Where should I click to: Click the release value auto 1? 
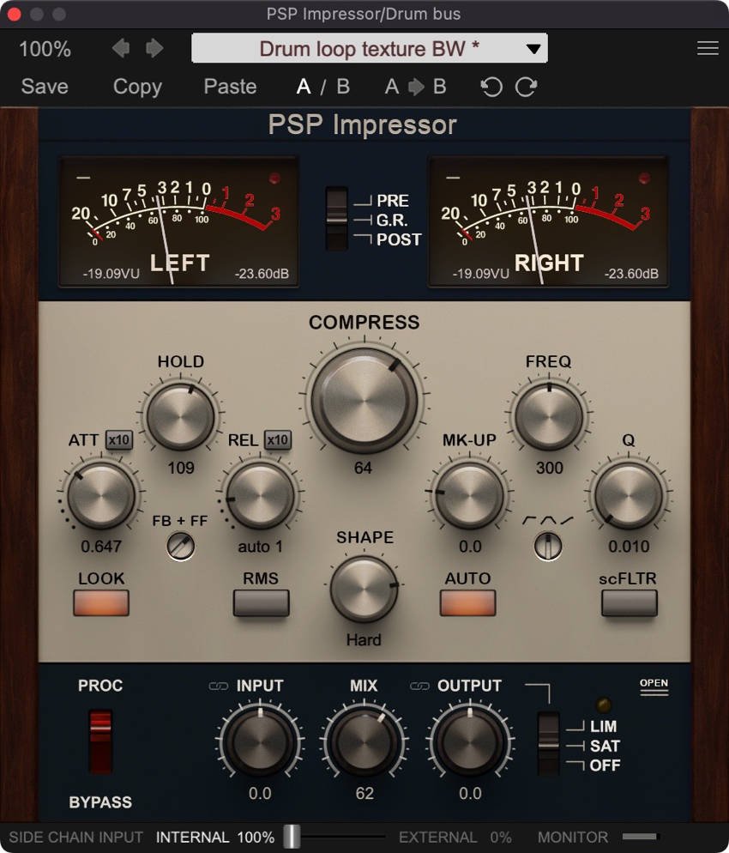tap(261, 546)
